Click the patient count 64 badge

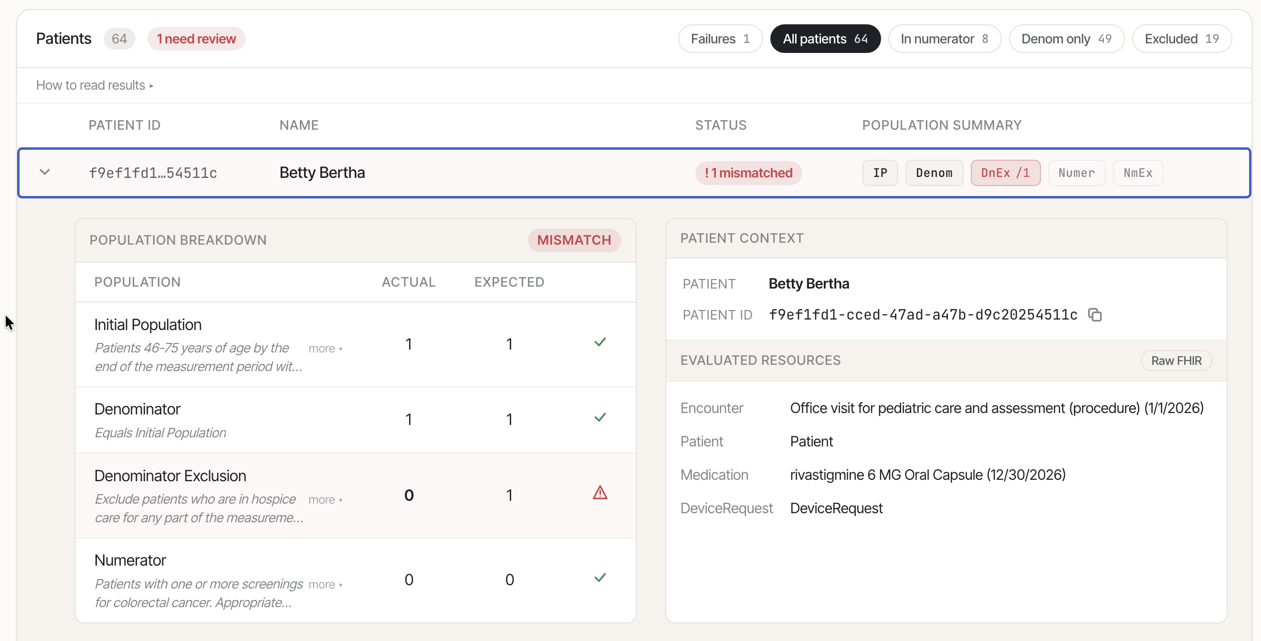(119, 39)
